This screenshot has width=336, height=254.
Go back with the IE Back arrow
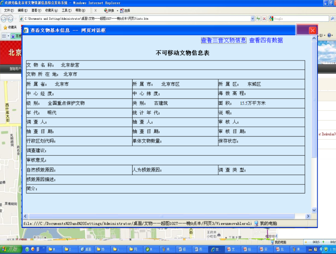pyautogui.click(x=4, y=19)
